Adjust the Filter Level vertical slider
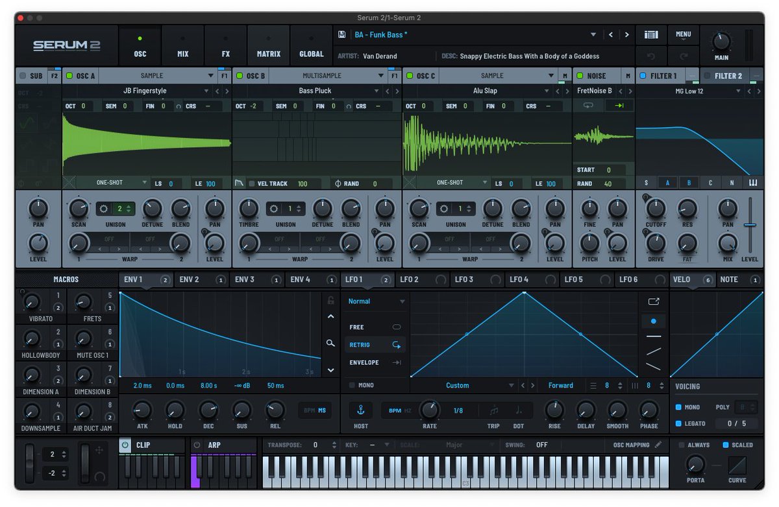 pos(750,225)
